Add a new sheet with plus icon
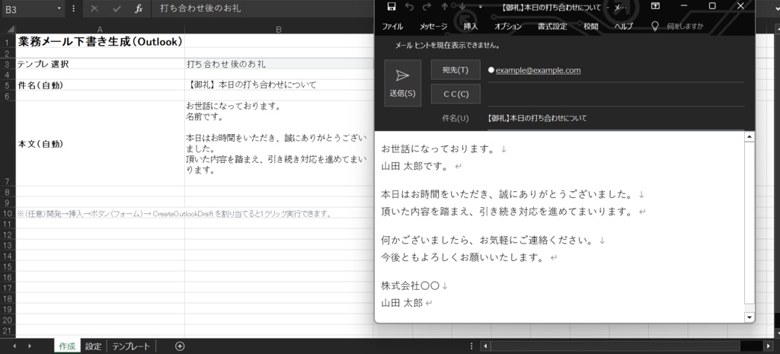Screen dimensions: 780x354 coord(180,346)
